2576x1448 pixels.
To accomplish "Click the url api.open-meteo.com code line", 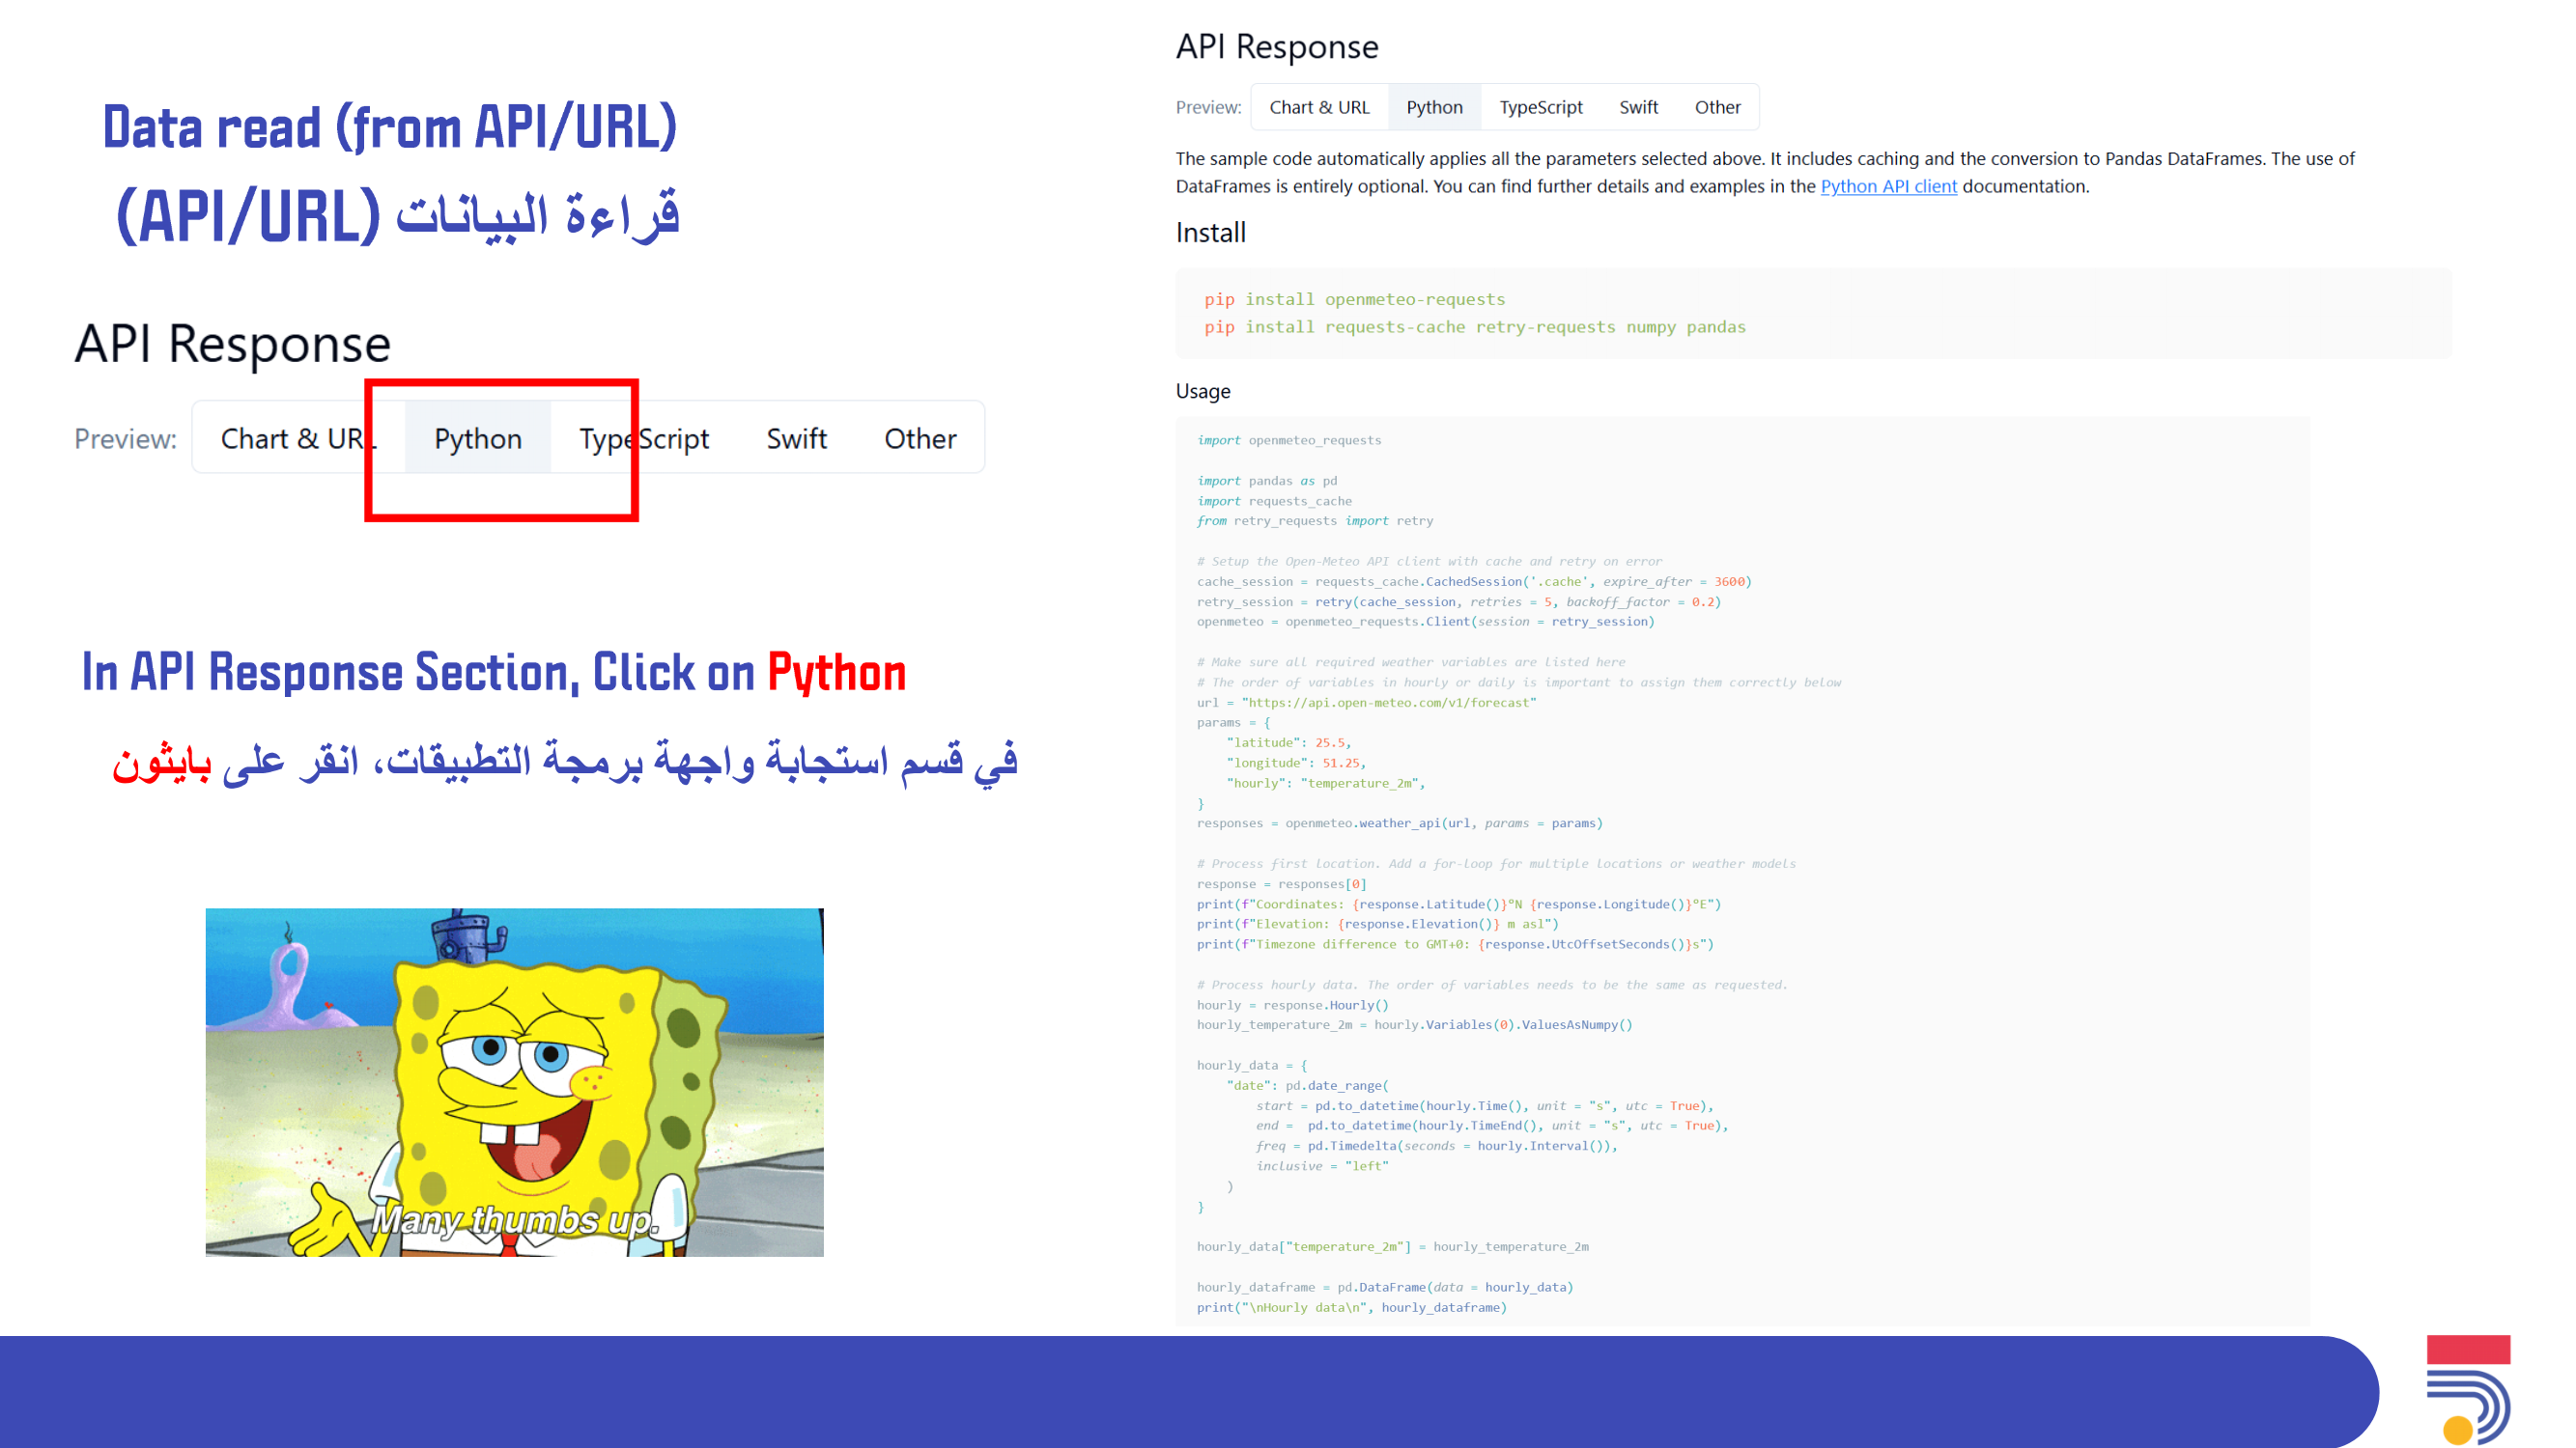I will [1367, 703].
